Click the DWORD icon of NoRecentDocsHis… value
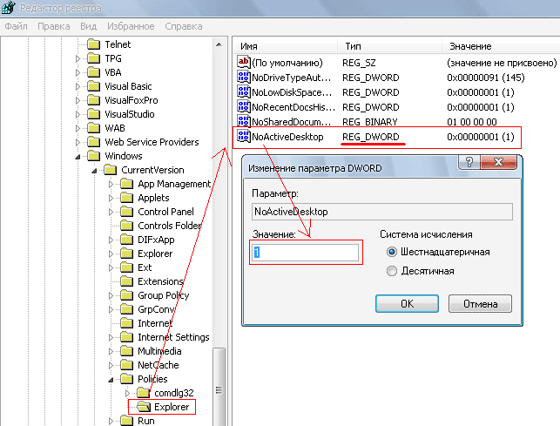Screen dimensions: 560x426 click(x=244, y=107)
